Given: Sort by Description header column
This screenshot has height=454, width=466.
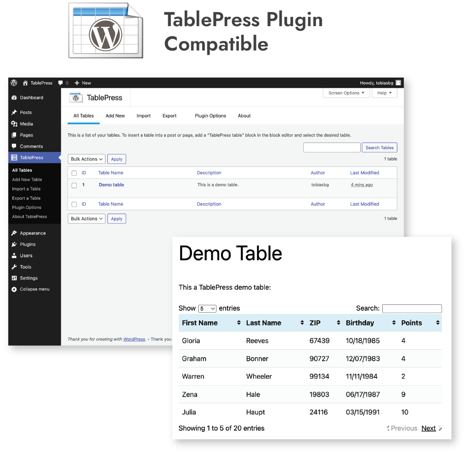Looking at the screenshot, I should [x=209, y=173].
